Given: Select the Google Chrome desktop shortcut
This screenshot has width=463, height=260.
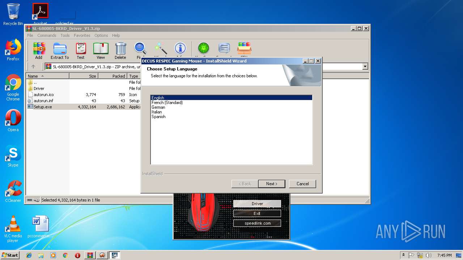Looking at the screenshot, I should click(x=13, y=87).
